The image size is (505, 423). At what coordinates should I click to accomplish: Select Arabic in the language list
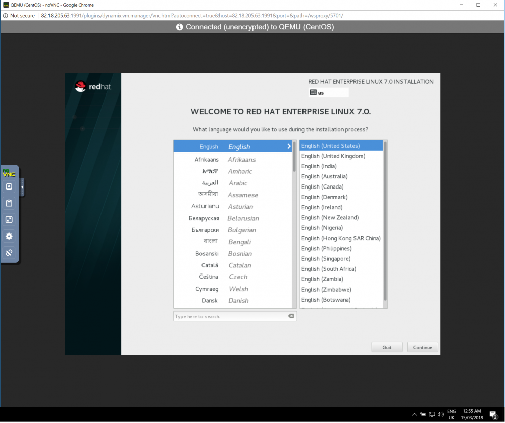[232, 183]
